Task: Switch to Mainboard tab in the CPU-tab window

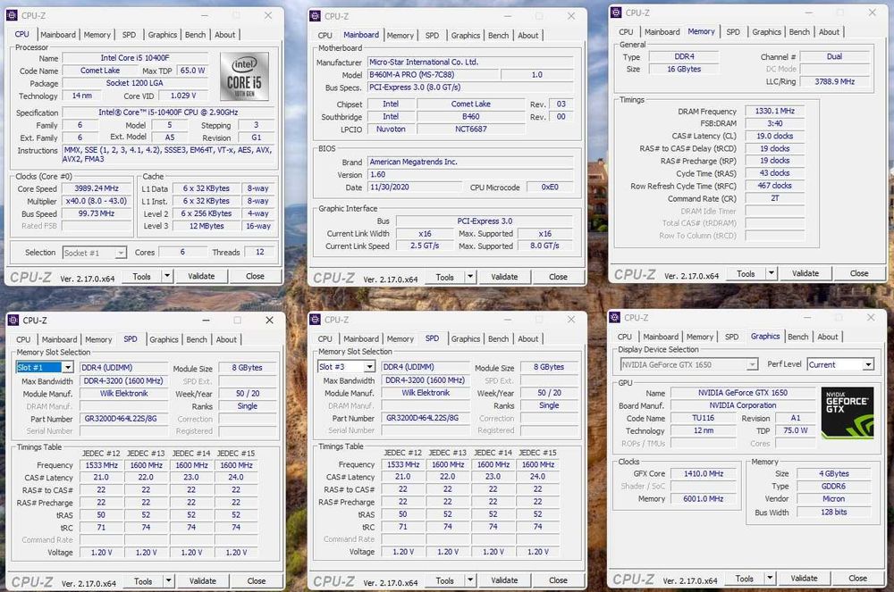Action: pos(57,35)
